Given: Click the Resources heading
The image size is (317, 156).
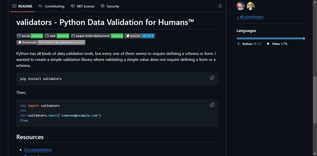Looking at the screenshot, I should tap(30, 137).
